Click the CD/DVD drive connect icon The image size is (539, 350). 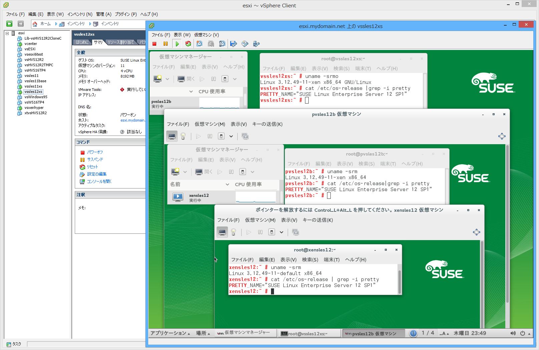point(245,44)
